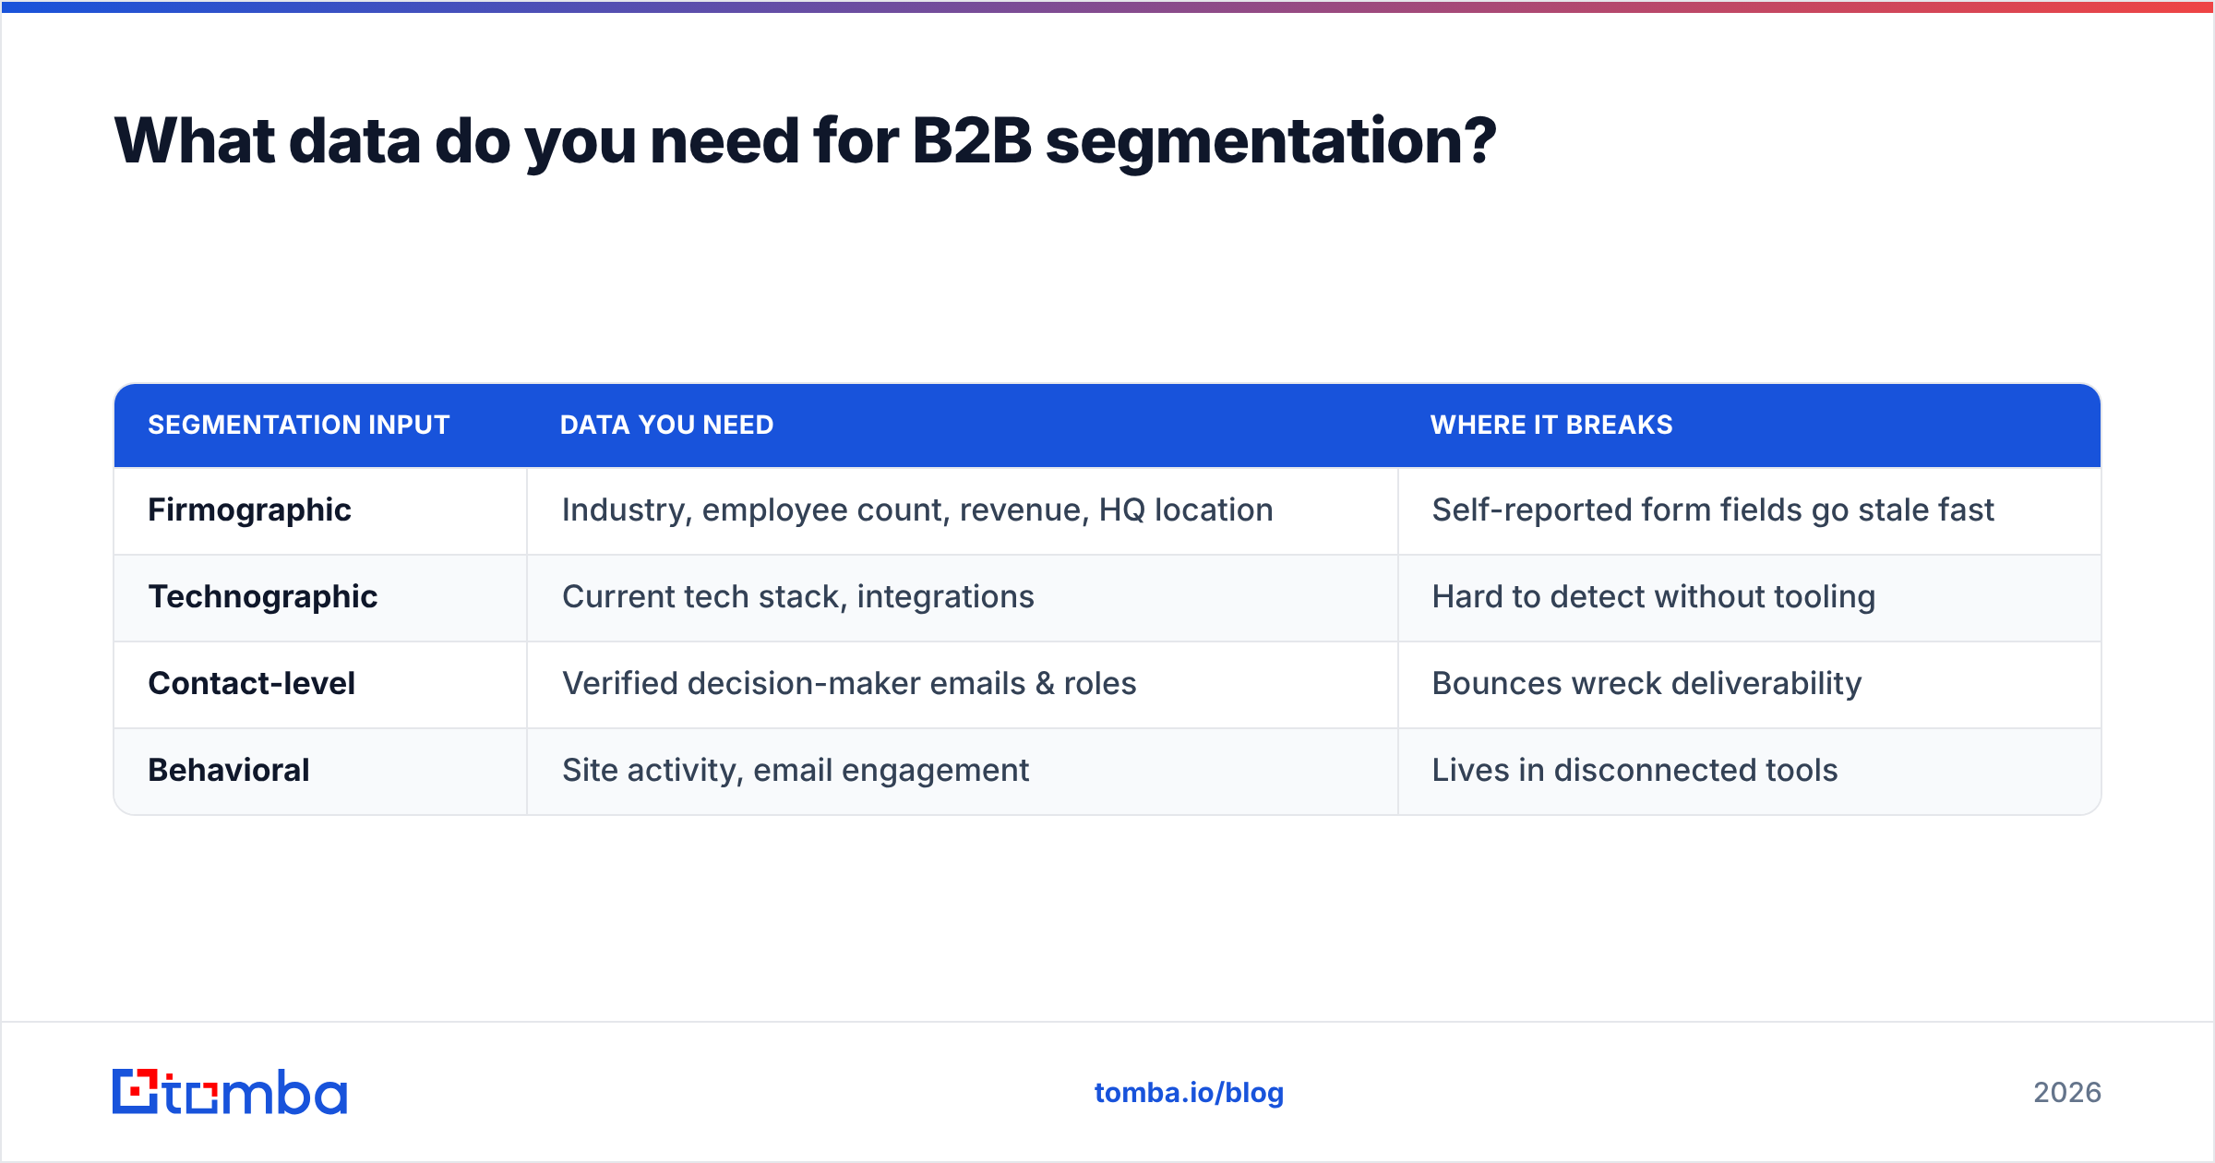Click 'Self-reported form fields go stale fast'
The height and width of the screenshot is (1163, 2215).
(x=1713, y=510)
